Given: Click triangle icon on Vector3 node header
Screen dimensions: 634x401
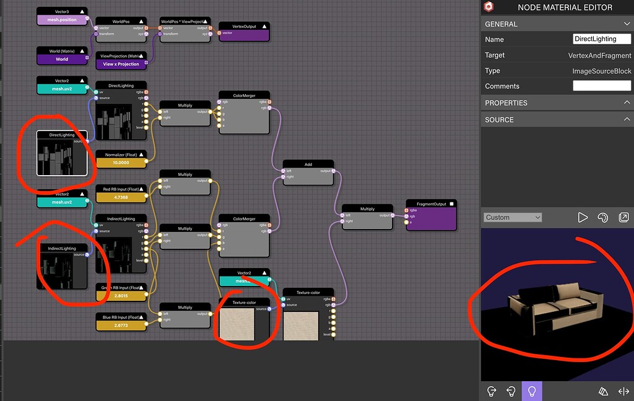Looking at the screenshot, I should click(x=82, y=12).
